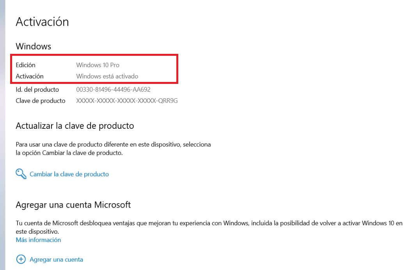Select the Windows 10 Pro edition value
The image size is (417, 270).
tap(98, 65)
